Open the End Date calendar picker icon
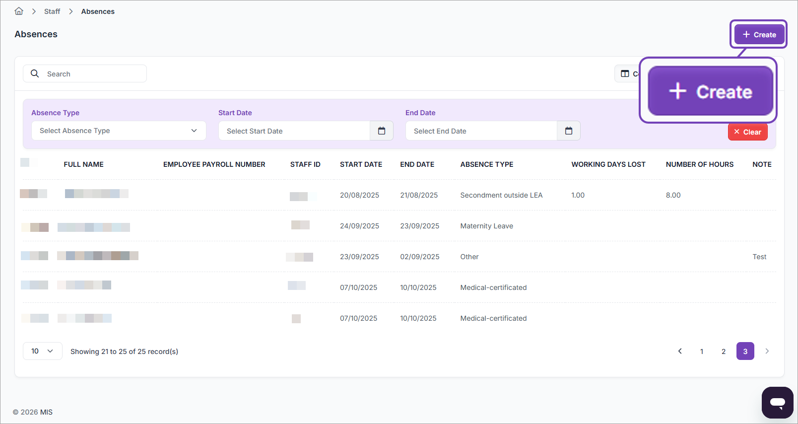The height and width of the screenshot is (424, 798). click(x=568, y=131)
